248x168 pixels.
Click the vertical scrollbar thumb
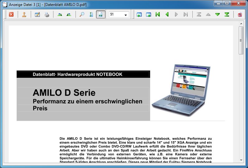(241, 40)
